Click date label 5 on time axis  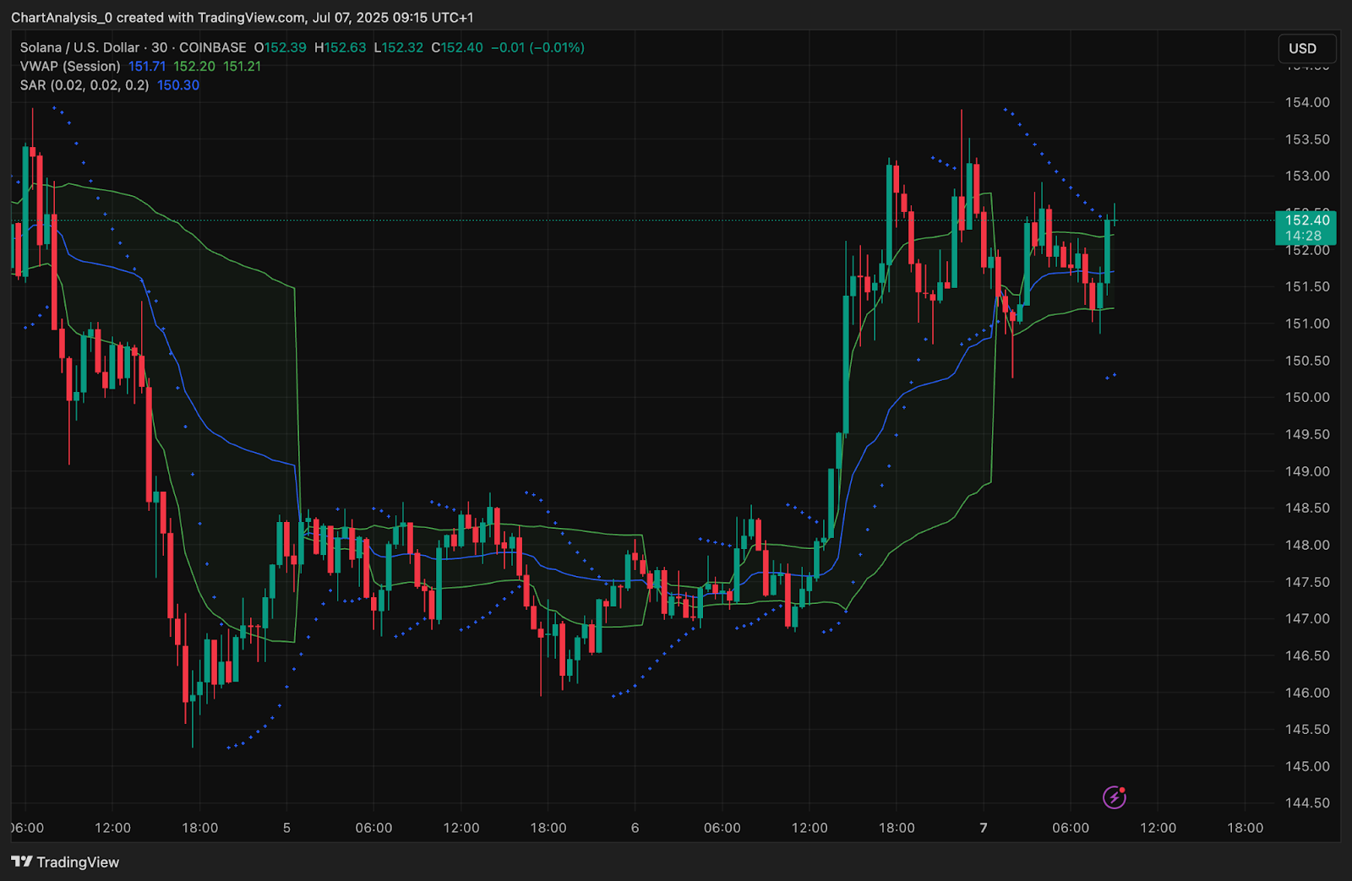click(x=286, y=828)
